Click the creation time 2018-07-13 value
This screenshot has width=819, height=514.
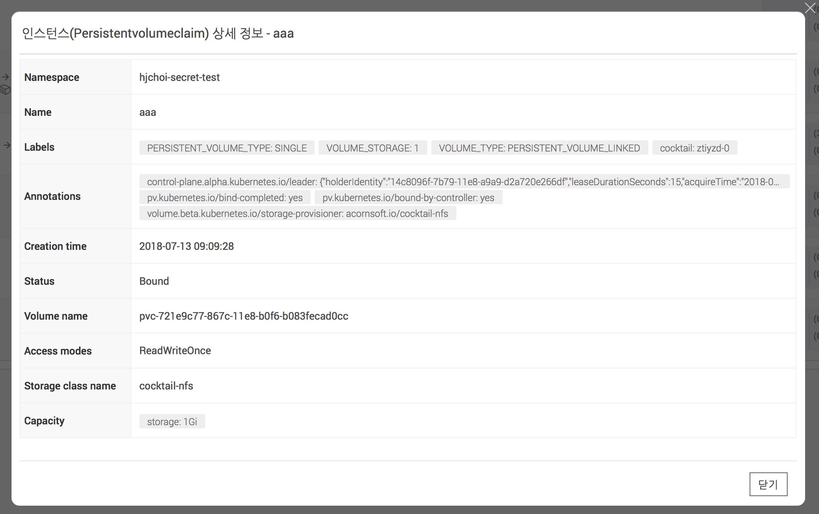tap(186, 246)
